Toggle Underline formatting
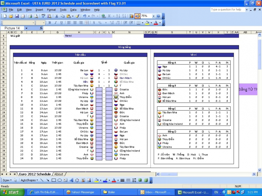The height and width of the screenshot is (196, 262). coord(61,23)
